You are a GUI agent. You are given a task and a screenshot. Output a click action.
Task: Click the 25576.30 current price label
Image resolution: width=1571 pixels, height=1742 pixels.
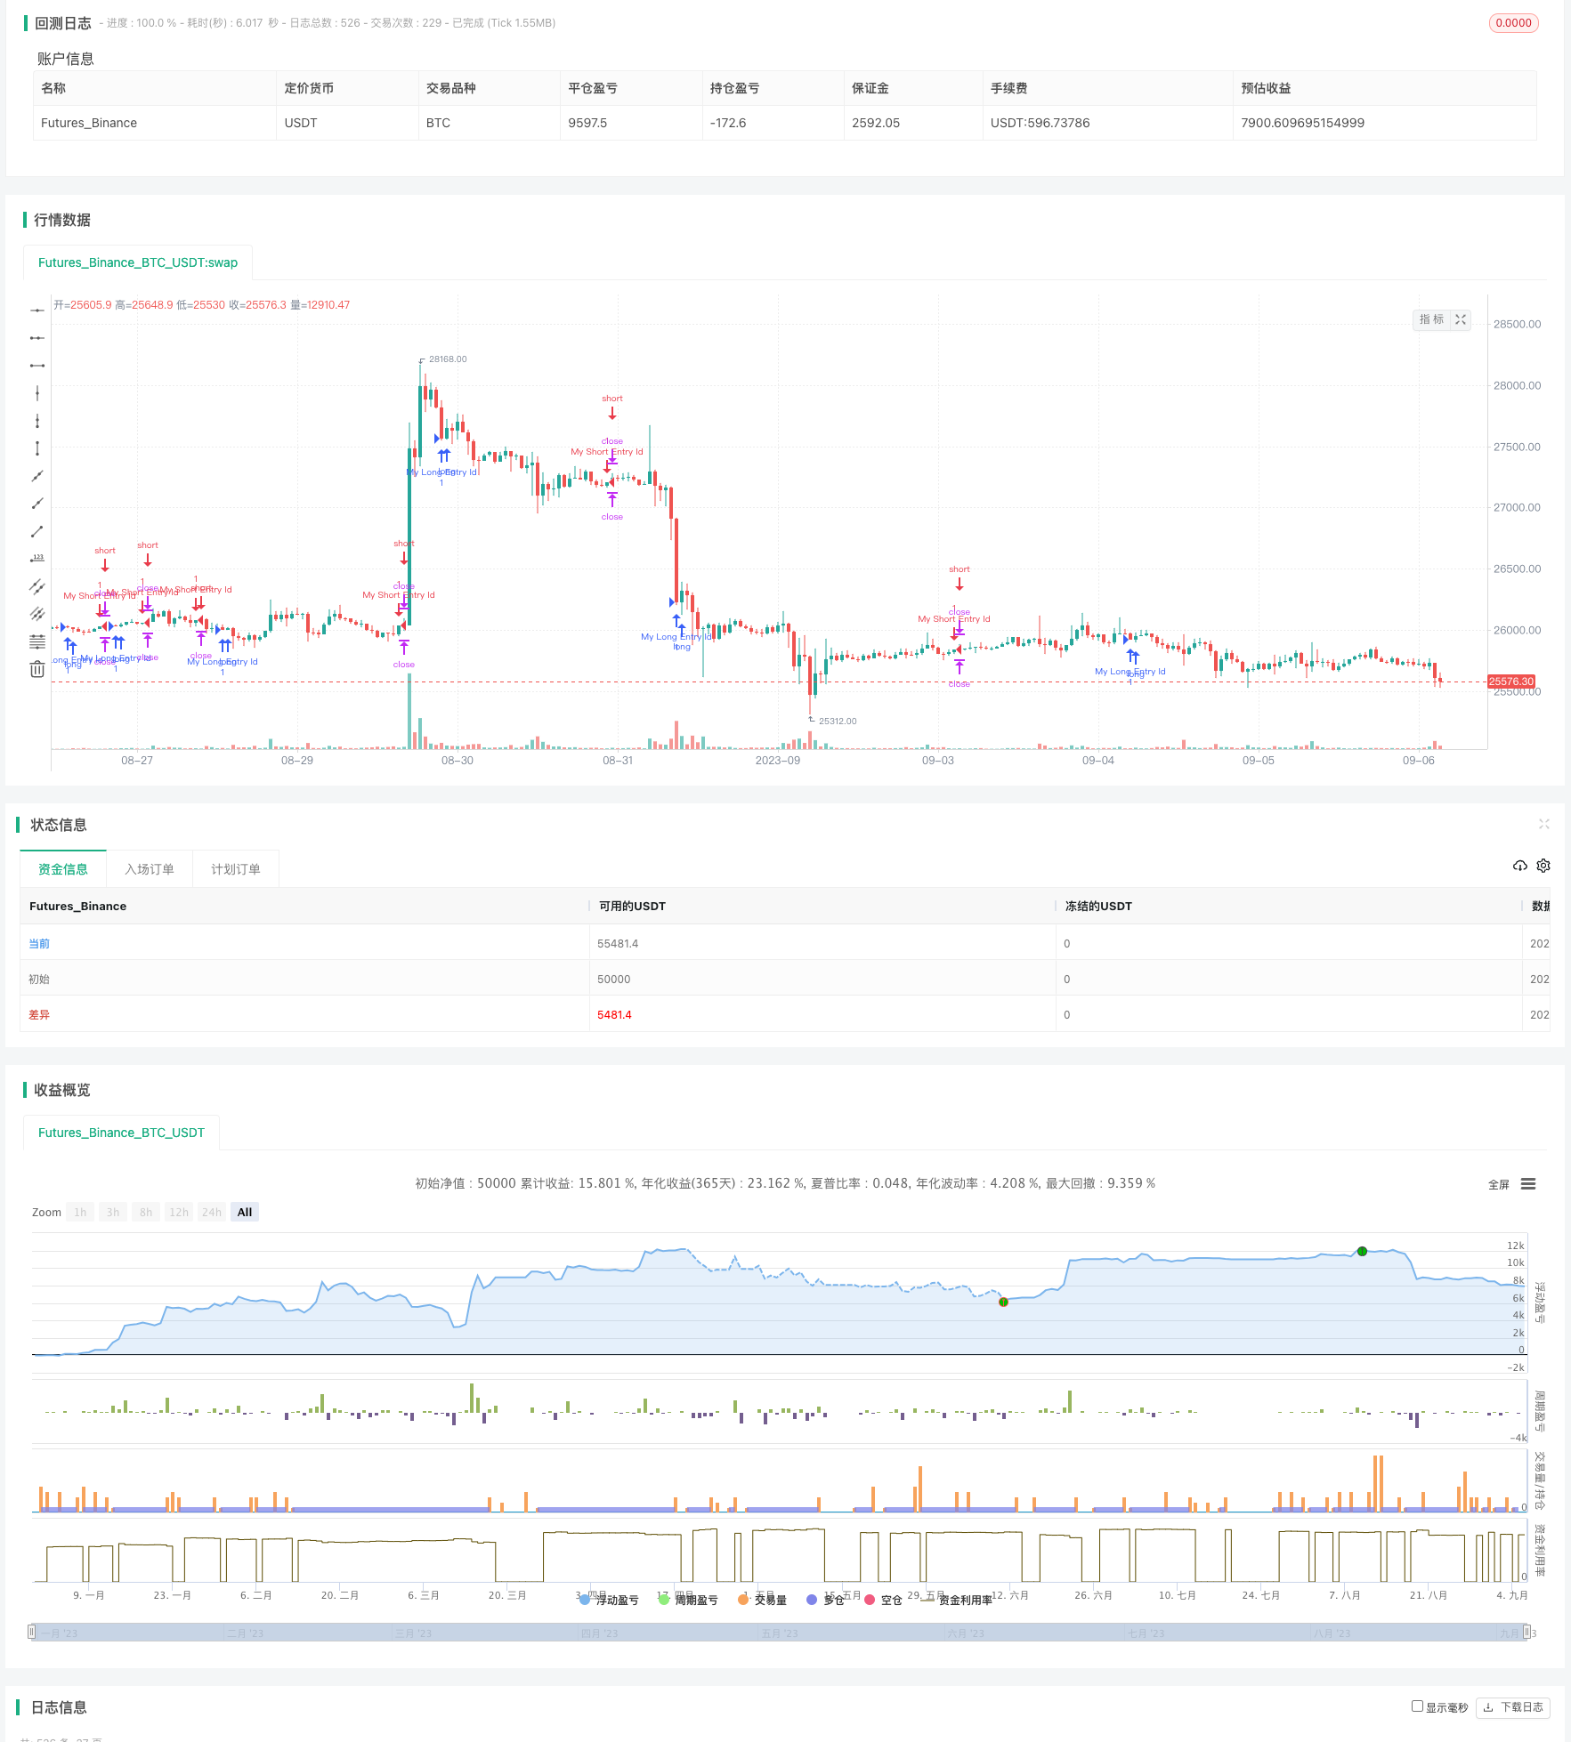(1511, 681)
